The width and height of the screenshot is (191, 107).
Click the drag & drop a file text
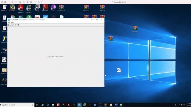pos(56,57)
